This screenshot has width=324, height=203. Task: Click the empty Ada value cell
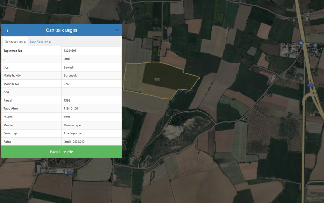coord(91,91)
